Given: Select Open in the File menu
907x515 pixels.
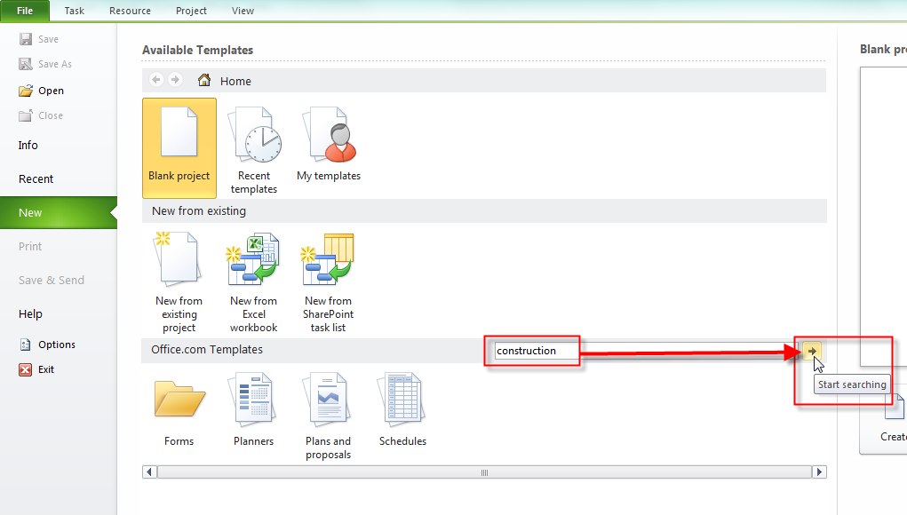Looking at the screenshot, I should point(51,91).
